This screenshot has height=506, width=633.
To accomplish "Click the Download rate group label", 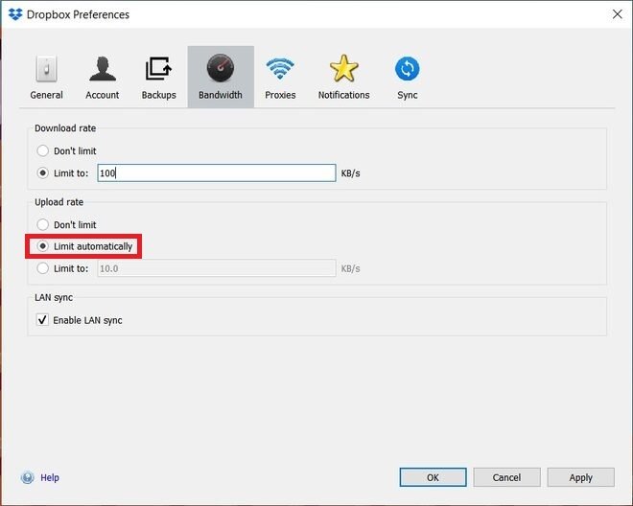I will point(65,128).
